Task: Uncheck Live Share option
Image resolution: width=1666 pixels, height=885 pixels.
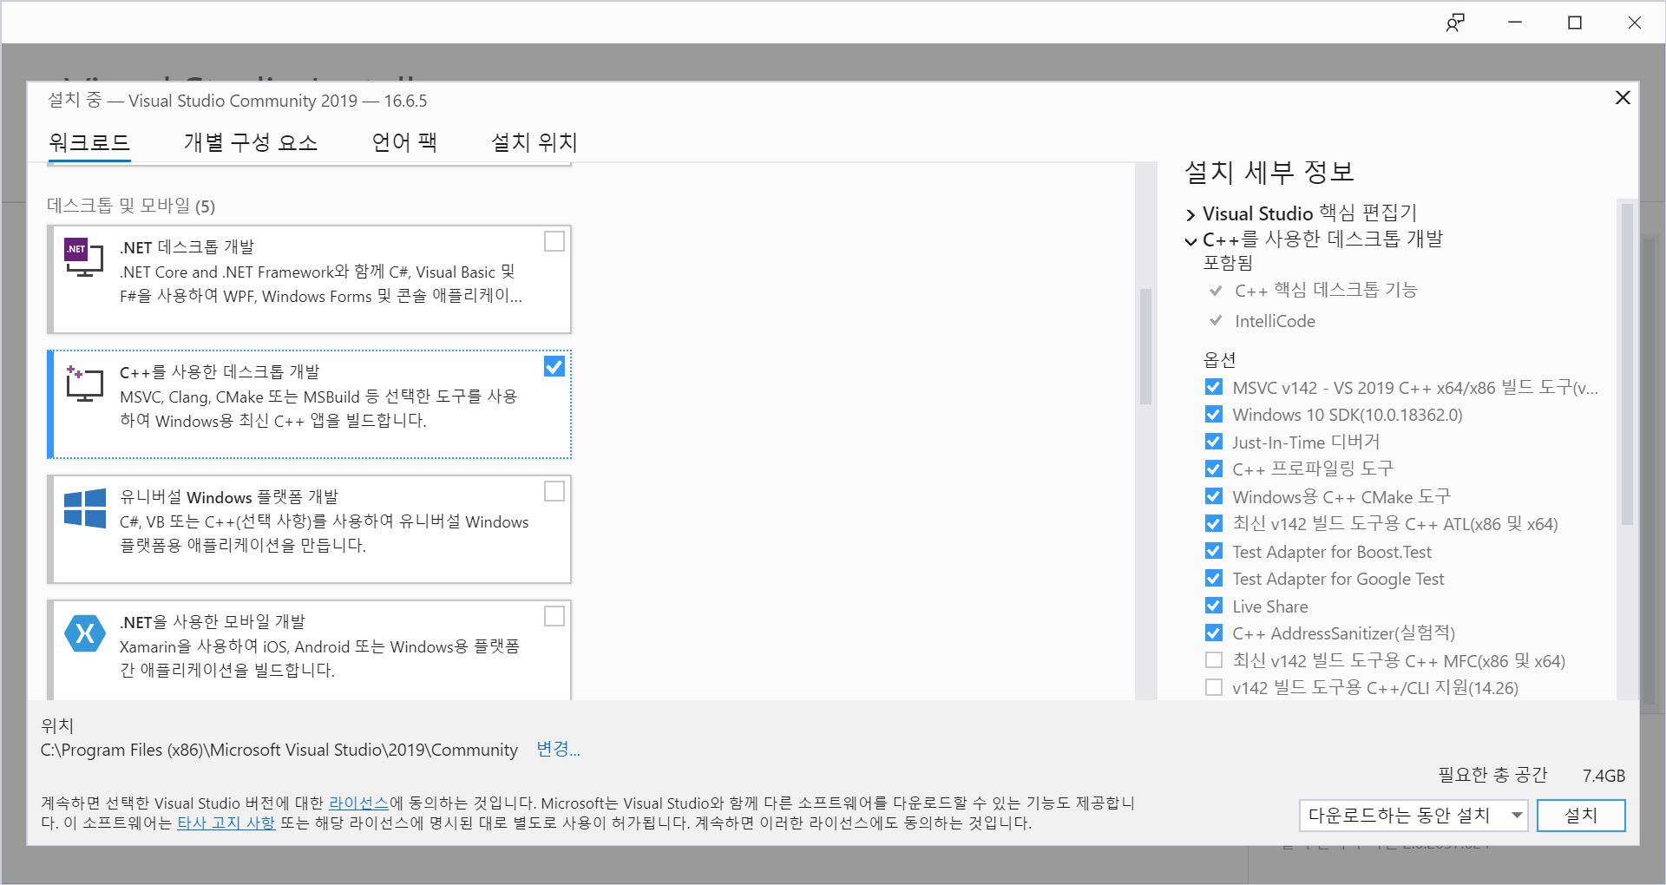Action: click(1214, 606)
